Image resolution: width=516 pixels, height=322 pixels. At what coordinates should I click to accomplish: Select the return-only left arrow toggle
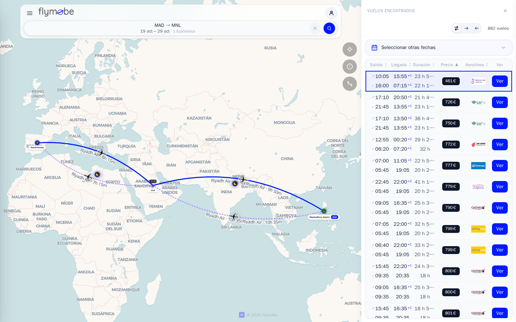[477, 28]
